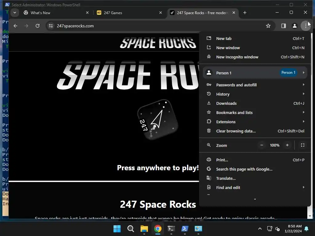315x236 pixels.
Task: Switch to the 247 Games tab
Action: [x=130, y=13]
